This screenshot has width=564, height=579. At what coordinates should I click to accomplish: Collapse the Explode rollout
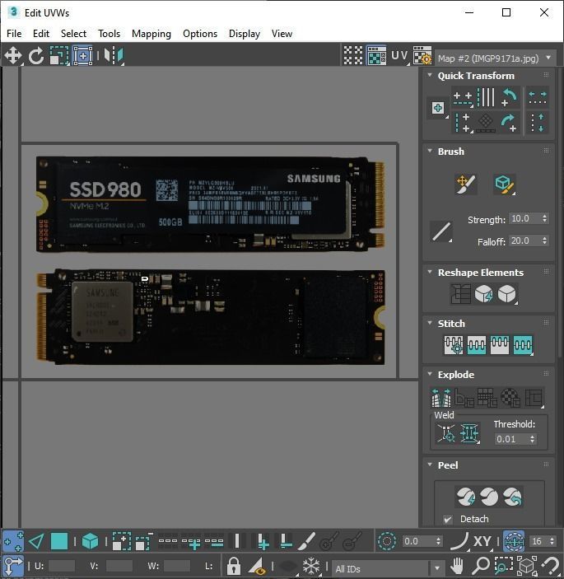tap(430, 374)
